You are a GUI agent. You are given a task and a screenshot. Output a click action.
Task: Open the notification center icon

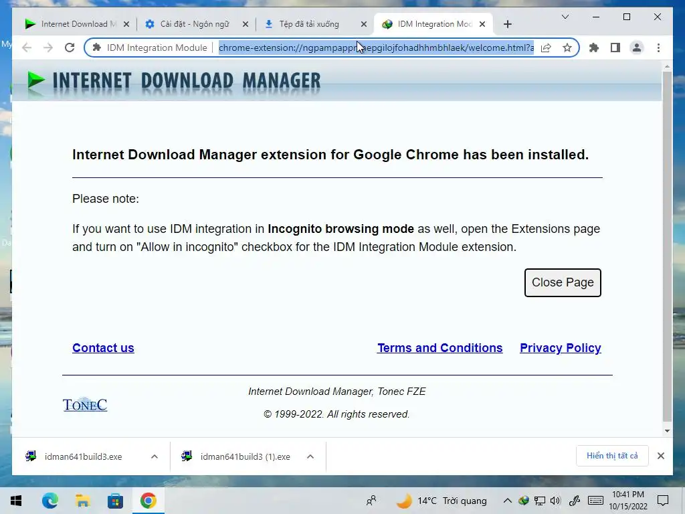[663, 501]
